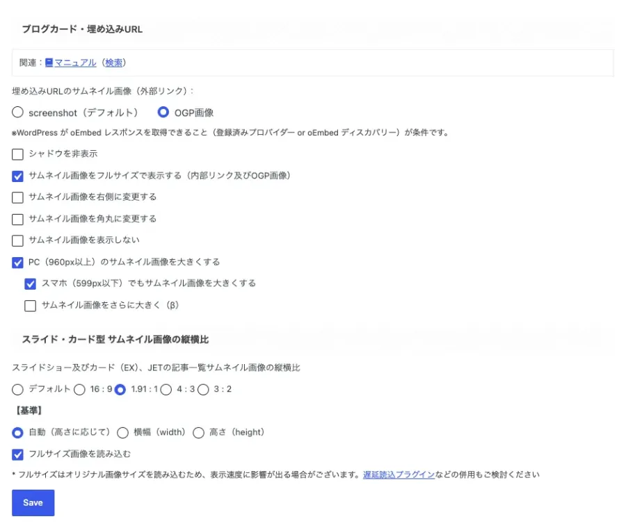Select the screenshot（デフォルト）radio option
This screenshot has width=626, height=528.
(17, 113)
